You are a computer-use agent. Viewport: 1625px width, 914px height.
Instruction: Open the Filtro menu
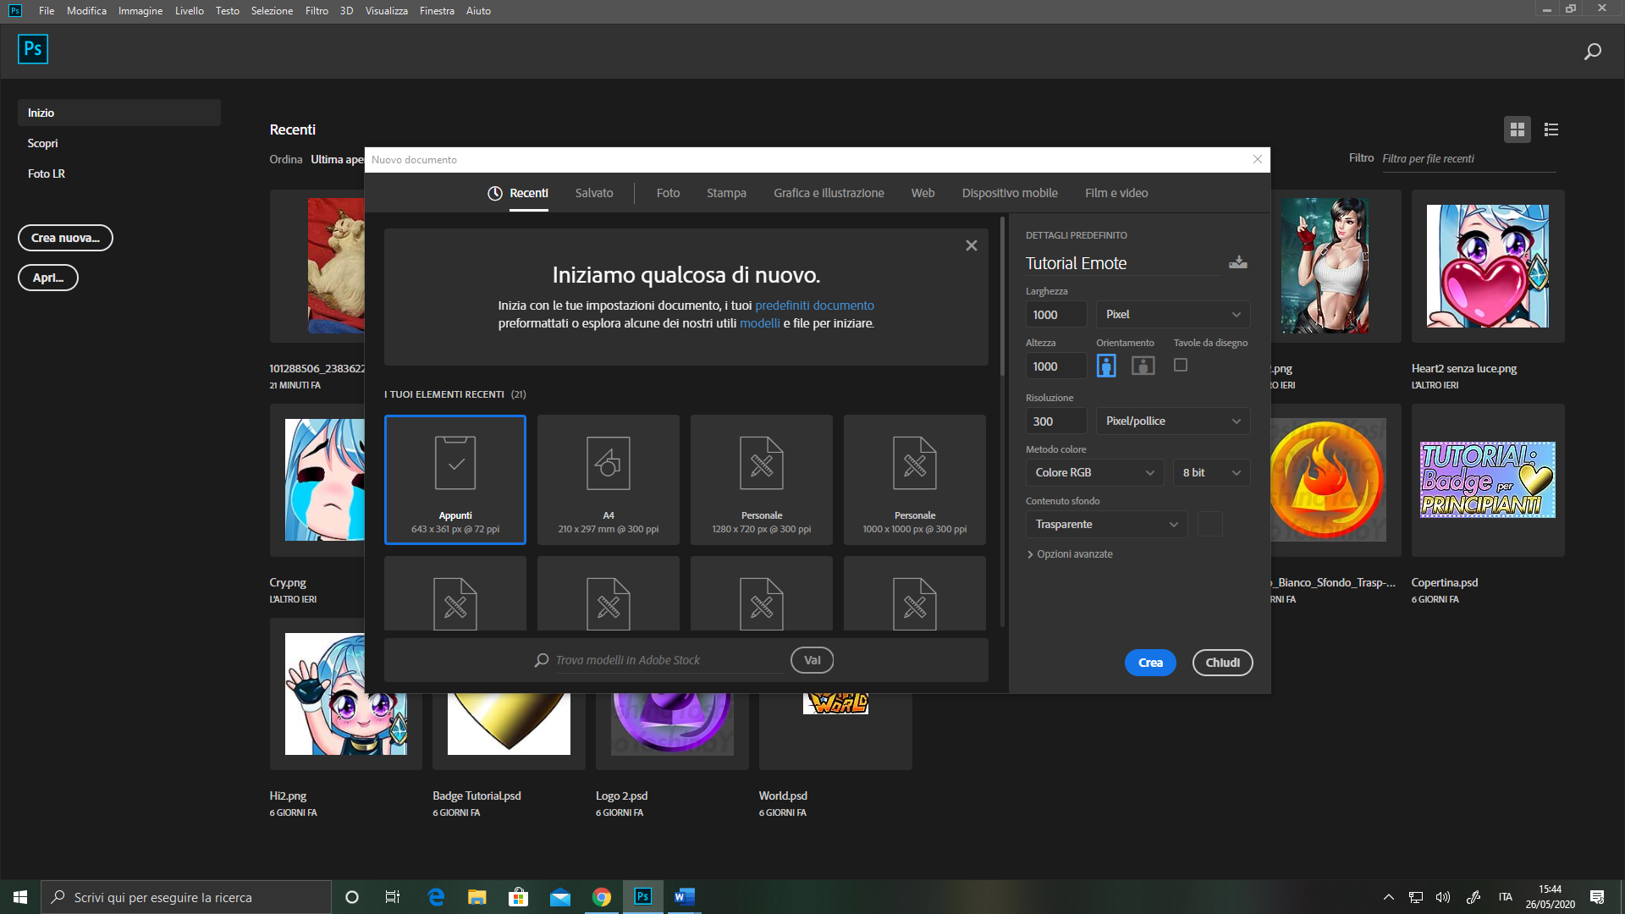coord(317,11)
